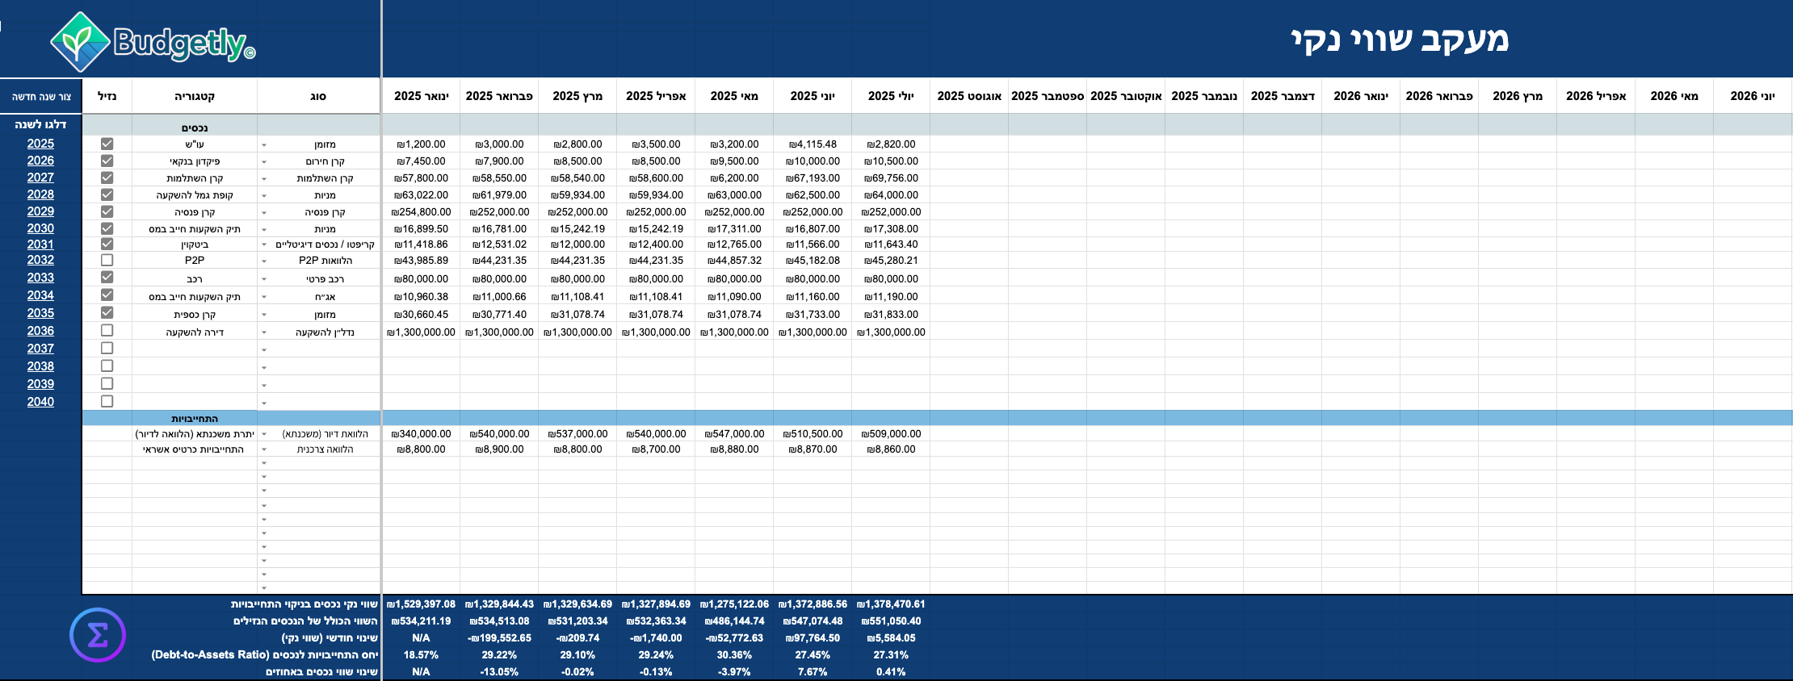Image resolution: width=1793 pixels, height=681 pixels.
Task: Toggle the checkbox in the רכב row
Action: coord(107,278)
